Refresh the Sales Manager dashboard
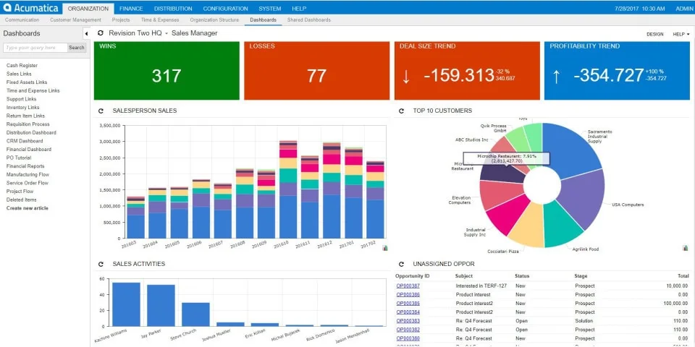This screenshot has width=695, height=347. 100,33
